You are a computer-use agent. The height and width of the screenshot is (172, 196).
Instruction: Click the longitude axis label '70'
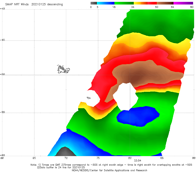[66, 158]
